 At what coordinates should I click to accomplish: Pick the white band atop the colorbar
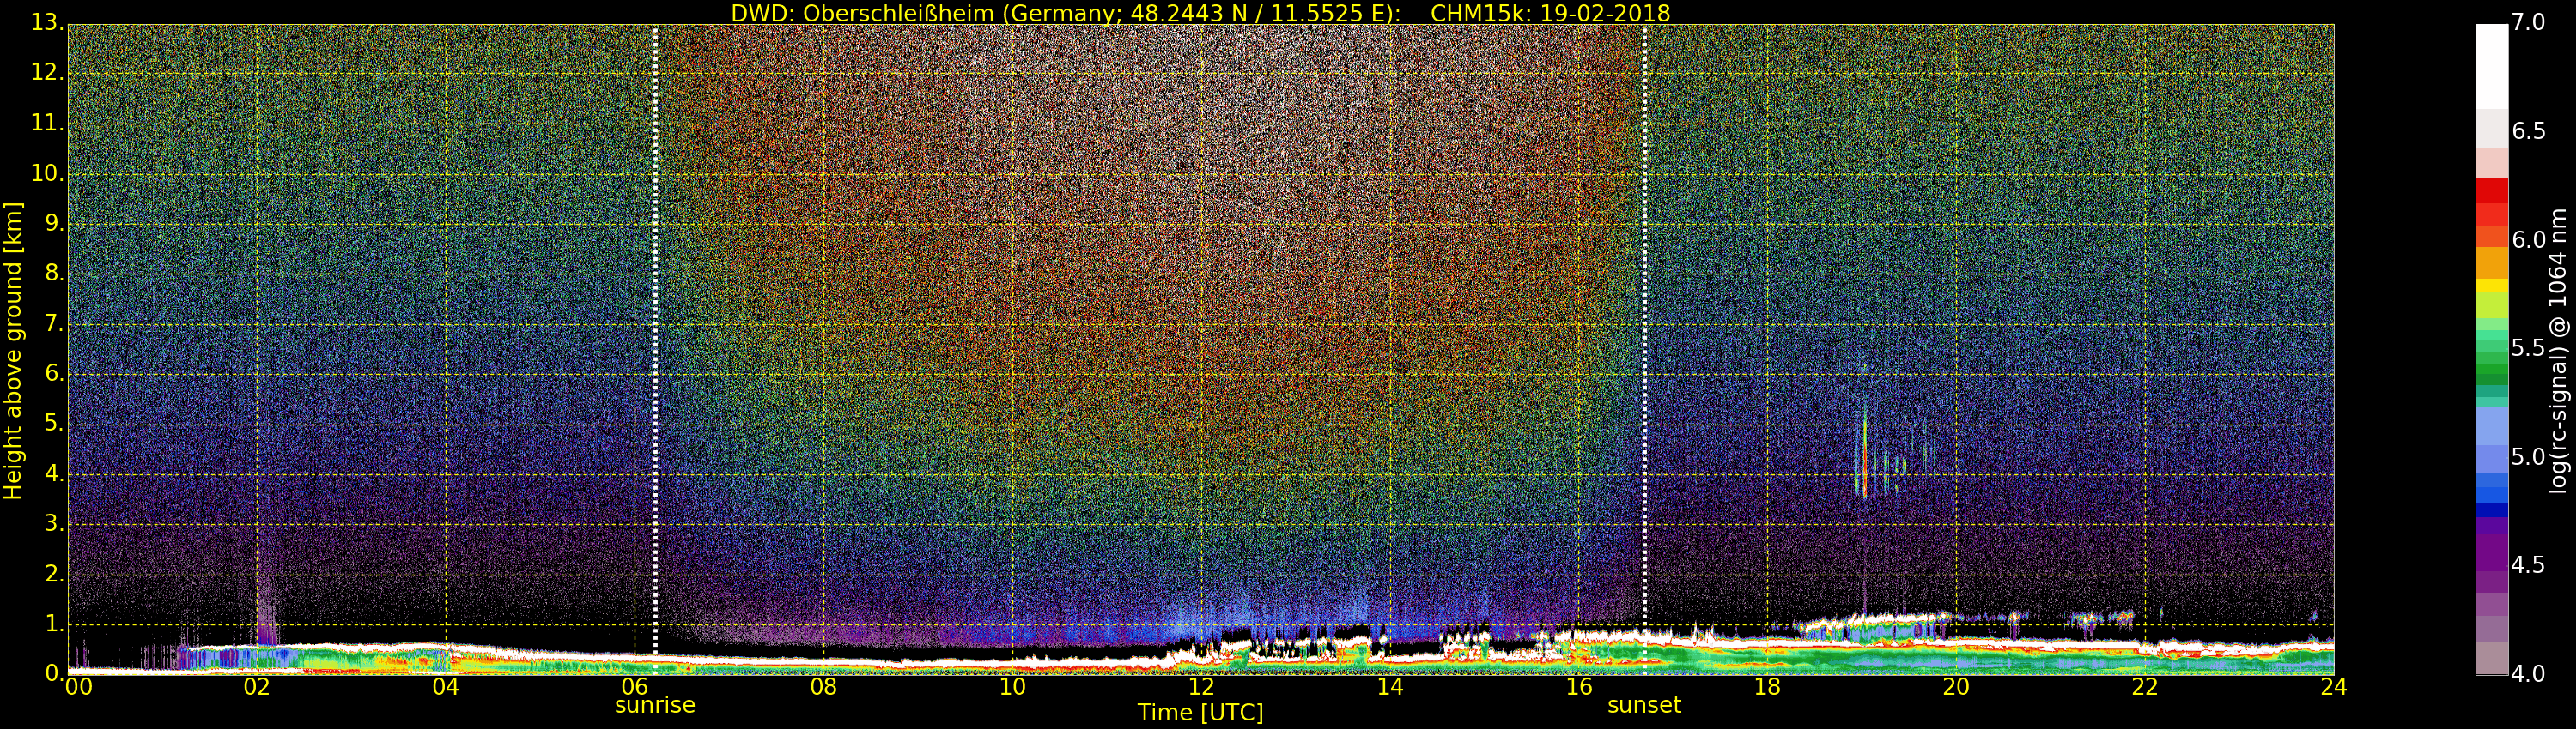coord(2491,66)
